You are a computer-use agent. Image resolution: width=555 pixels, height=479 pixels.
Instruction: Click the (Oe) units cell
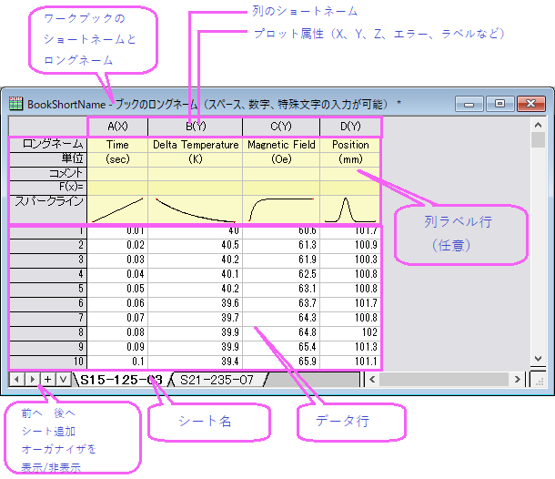[x=281, y=159]
